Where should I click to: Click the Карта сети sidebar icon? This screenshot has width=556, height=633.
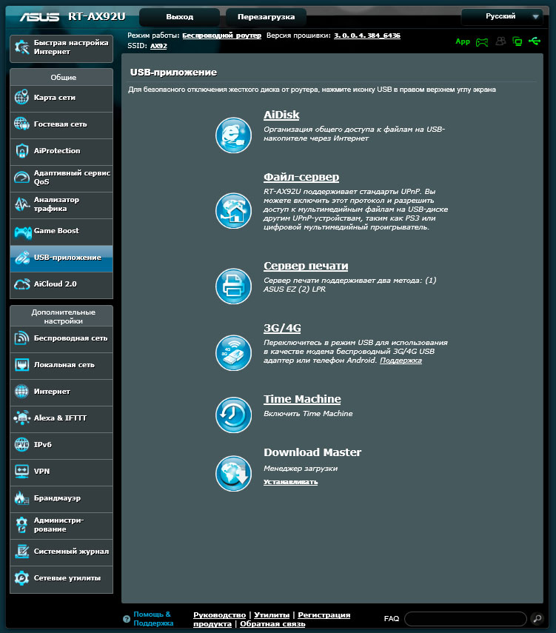[x=21, y=97]
